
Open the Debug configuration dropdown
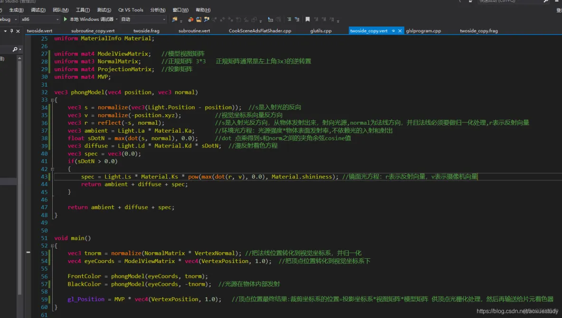tap(16, 19)
